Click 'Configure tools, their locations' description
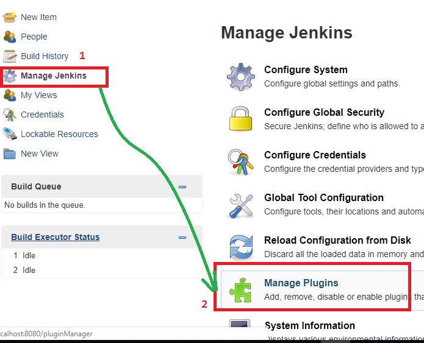 [344, 212]
